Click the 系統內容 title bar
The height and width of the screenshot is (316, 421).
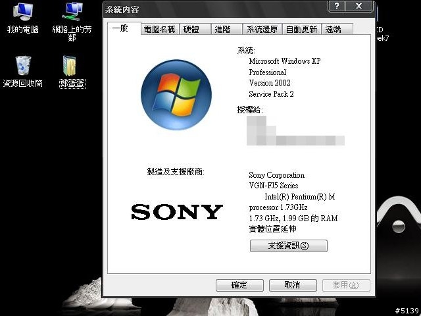(215, 10)
